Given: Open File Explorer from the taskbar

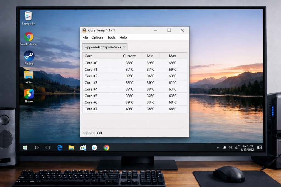Looking at the screenshot, I should coord(71,148).
